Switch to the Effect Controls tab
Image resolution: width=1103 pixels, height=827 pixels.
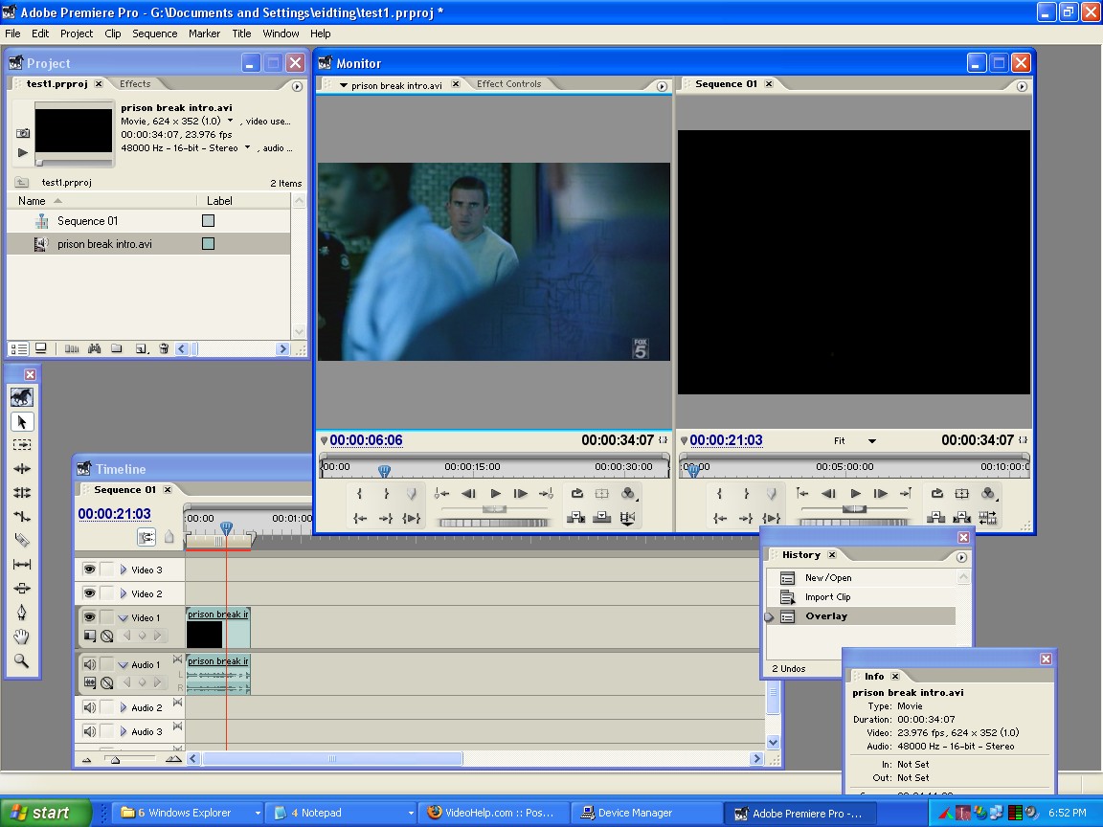click(x=508, y=83)
